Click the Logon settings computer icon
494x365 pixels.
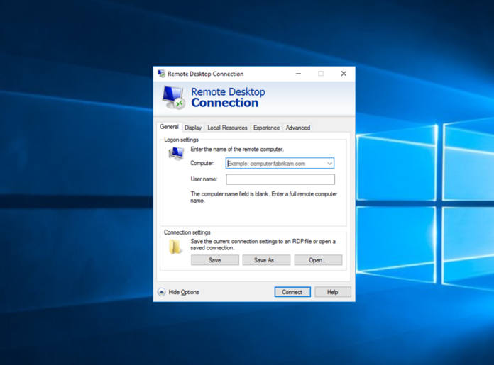pyautogui.click(x=176, y=154)
